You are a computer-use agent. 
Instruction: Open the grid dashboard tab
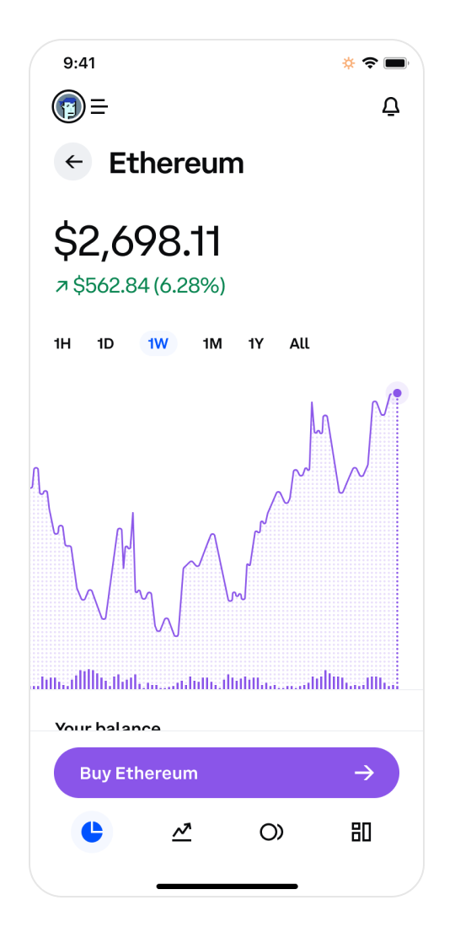click(361, 832)
